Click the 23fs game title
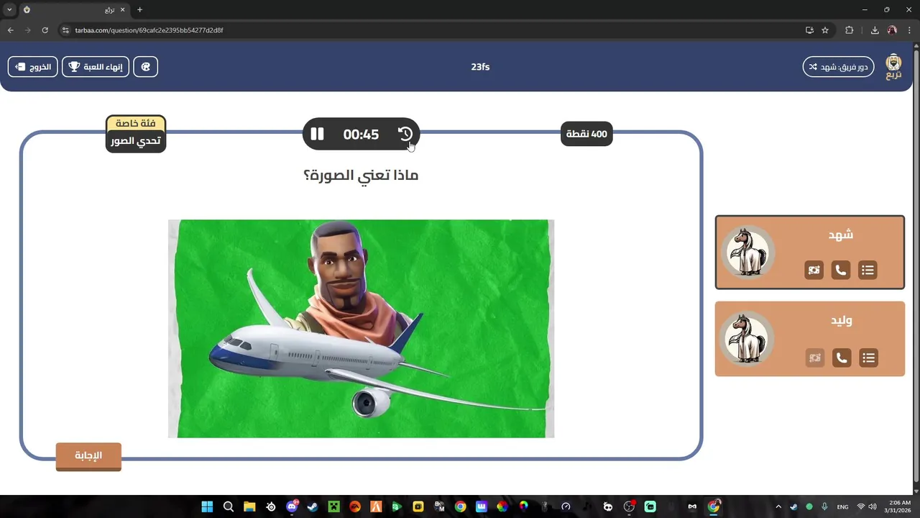The height and width of the screenshot is (518, 920). pyautogui.click(x=480, y=67)
